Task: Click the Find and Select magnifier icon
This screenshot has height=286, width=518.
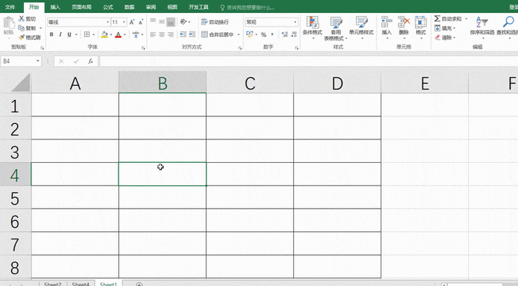Action: (509, 23)
